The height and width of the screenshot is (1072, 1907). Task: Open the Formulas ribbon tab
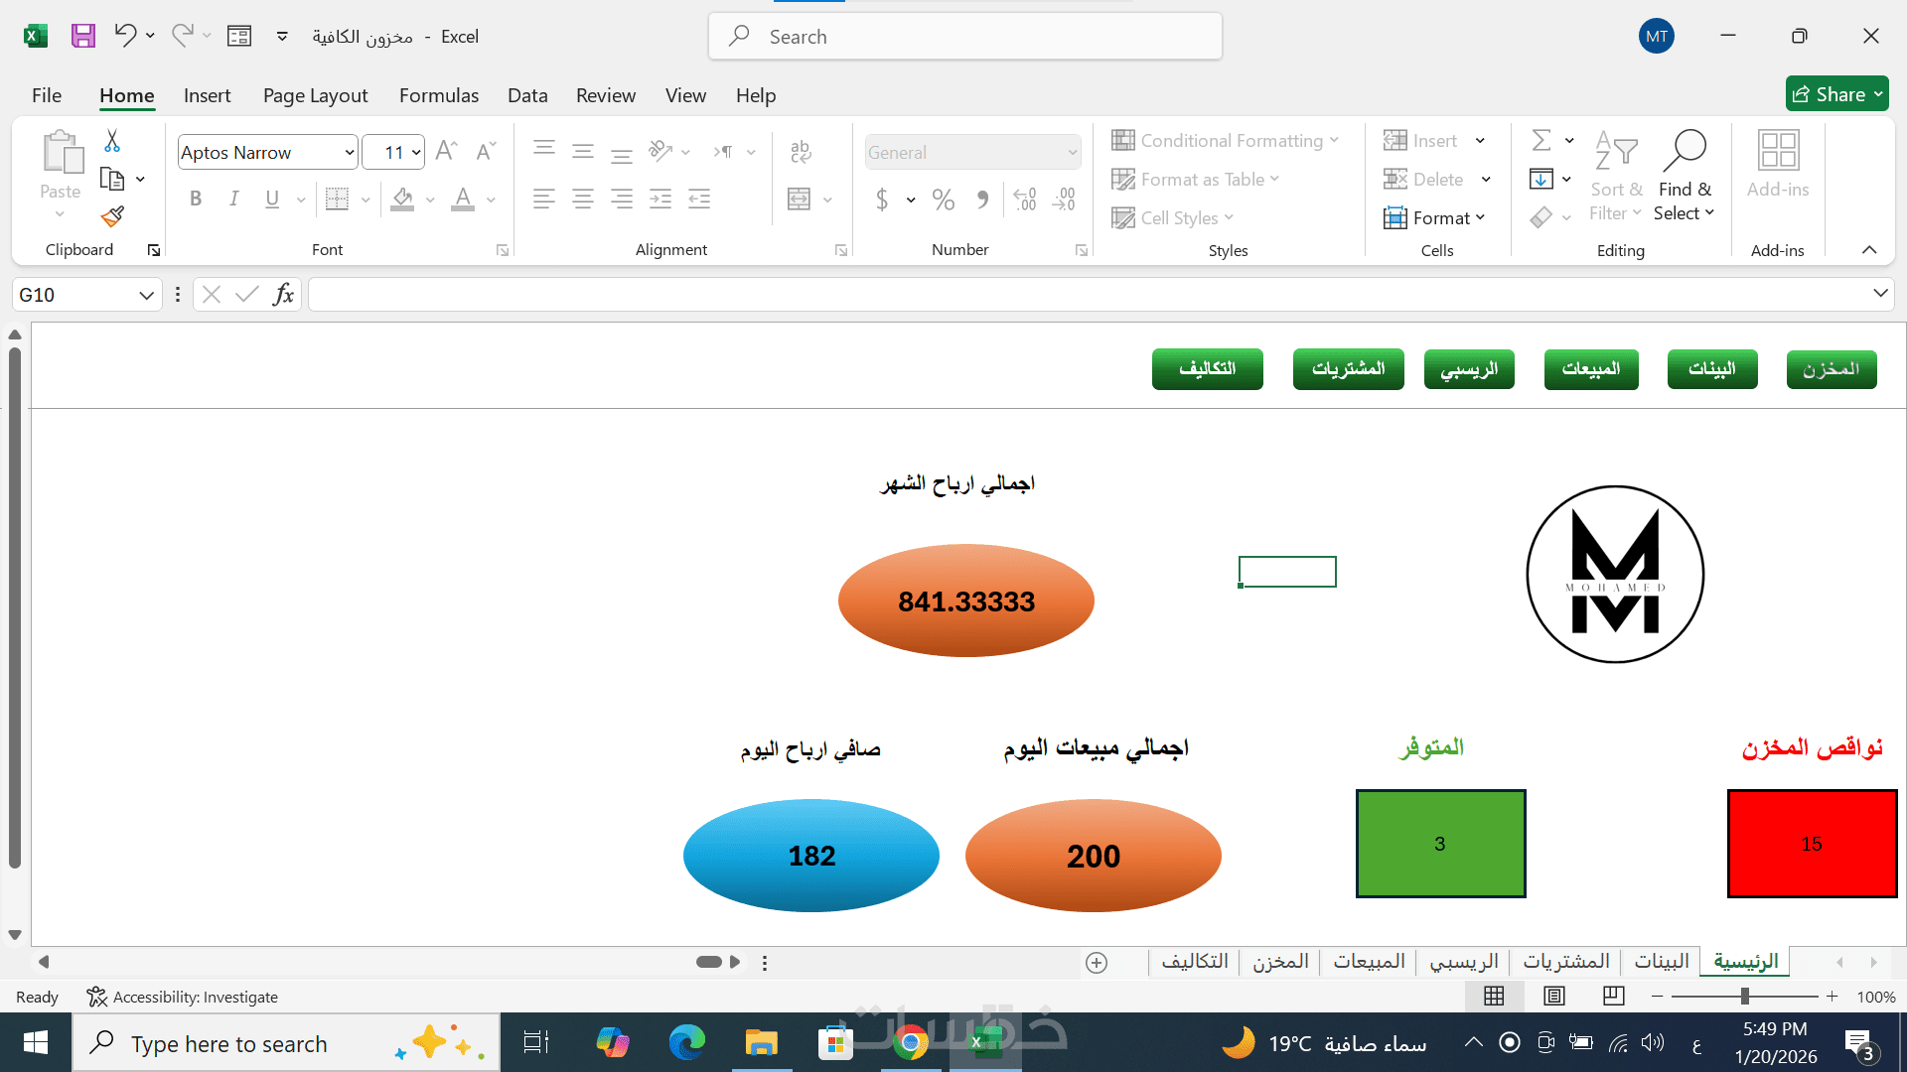point(438,95)
